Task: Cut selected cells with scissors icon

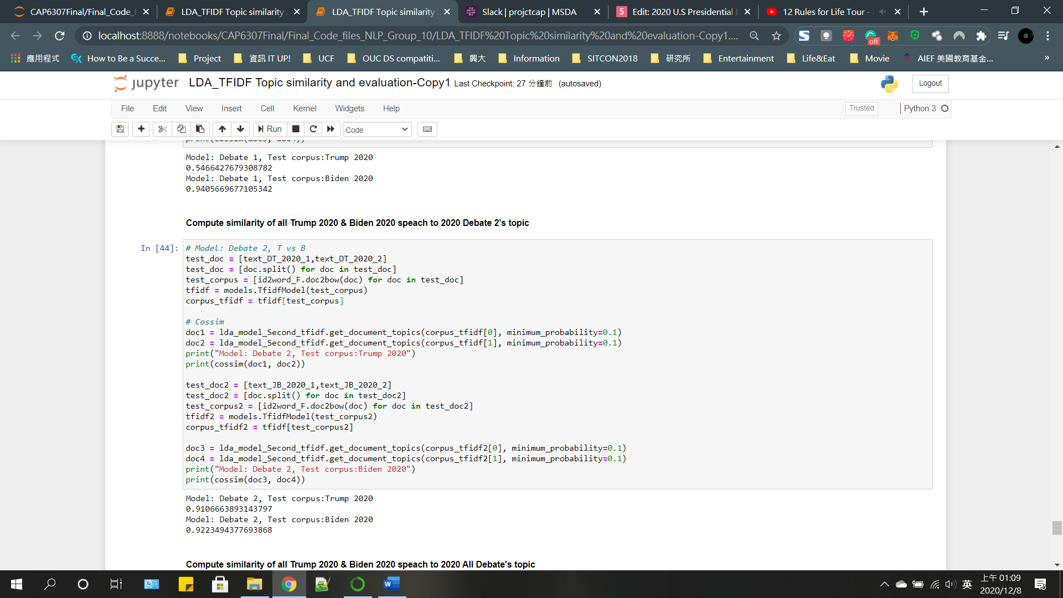Action: coord(162,129)
